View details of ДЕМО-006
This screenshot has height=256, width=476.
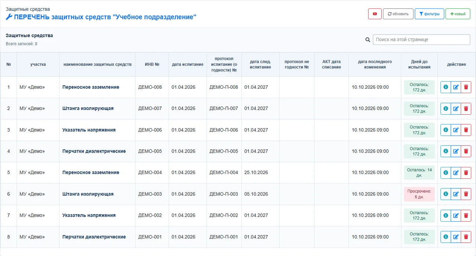pos(446,130)
